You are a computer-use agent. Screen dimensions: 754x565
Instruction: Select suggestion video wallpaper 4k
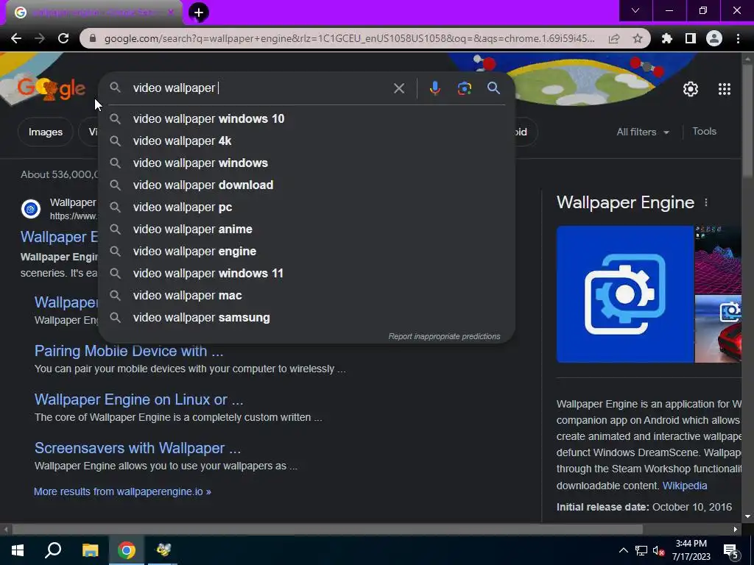pyautogui.click(x=306, y=141)
